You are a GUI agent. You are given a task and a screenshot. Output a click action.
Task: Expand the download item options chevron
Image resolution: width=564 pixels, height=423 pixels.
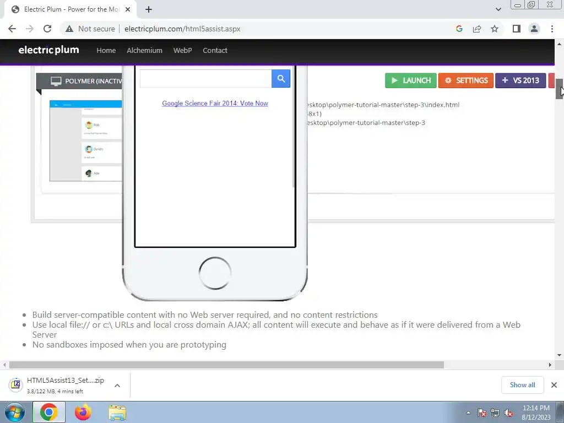117,385
